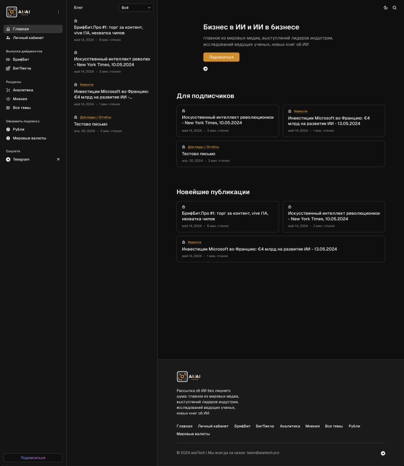This screenshot has height=466, width=404.
Task: Open the Инвестиции Microsoft post in the blog list
Action: [x=112, y=94]
